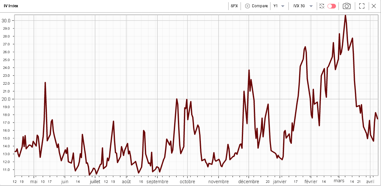Click the avril month label
The width and height of the screenshot is (381, 186).
point(371,182)
